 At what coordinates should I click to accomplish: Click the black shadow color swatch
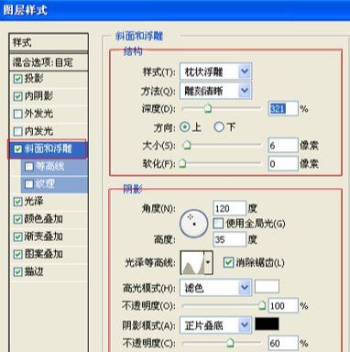pos(267,324)
